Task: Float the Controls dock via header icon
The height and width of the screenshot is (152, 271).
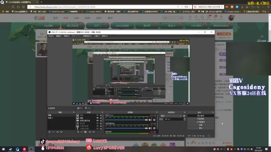Action: (x=213, y=112)
